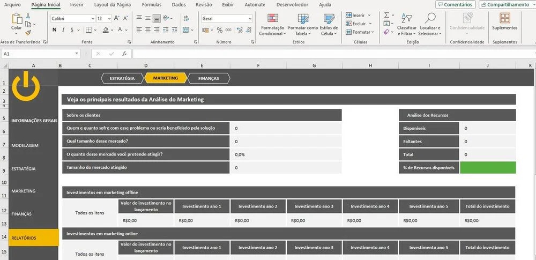536x260 pixels.
Task: Open Formatação Condicional menu
Action: point(272,24)
